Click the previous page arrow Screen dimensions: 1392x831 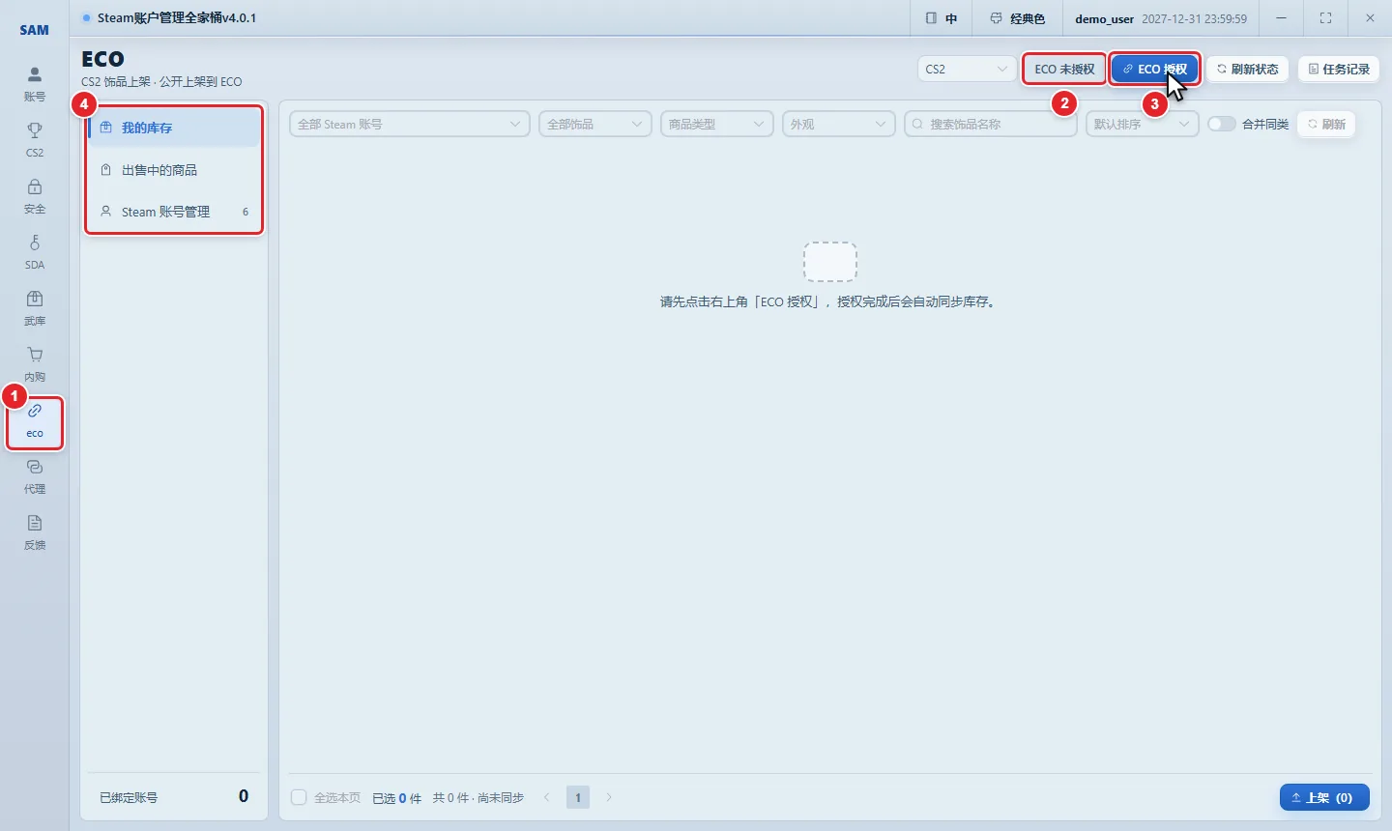547,797
